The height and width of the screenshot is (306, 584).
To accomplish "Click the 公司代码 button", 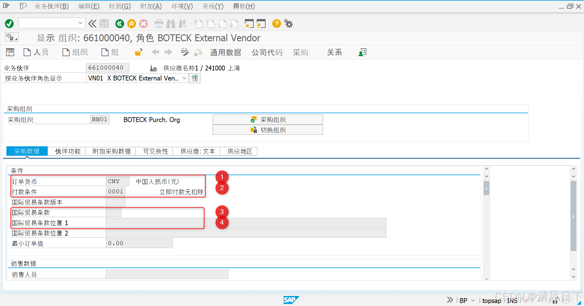I will click(x=267, y=53).
